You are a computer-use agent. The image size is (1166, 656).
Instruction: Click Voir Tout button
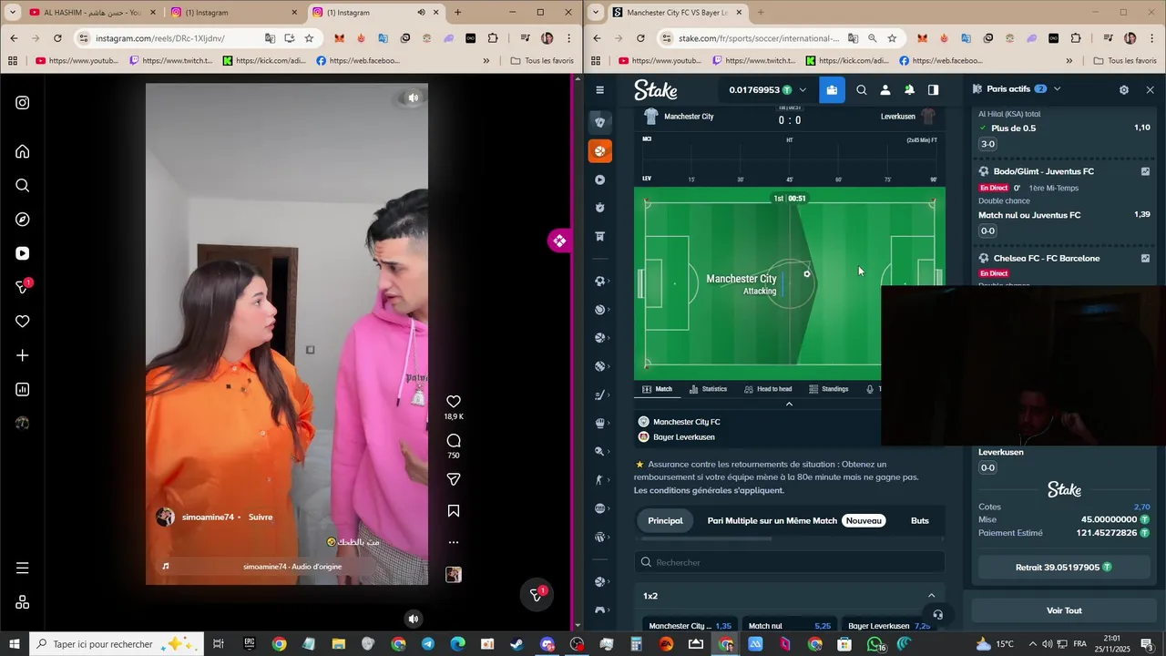[1064, 610]
